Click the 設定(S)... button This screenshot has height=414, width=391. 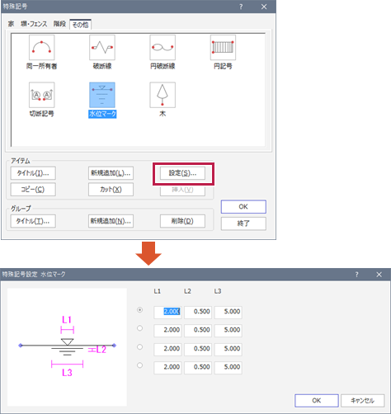182,173
